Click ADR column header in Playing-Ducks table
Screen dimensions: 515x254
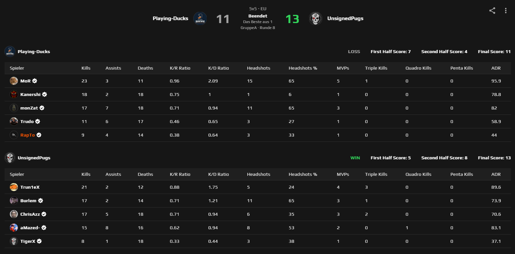point(496,68)
